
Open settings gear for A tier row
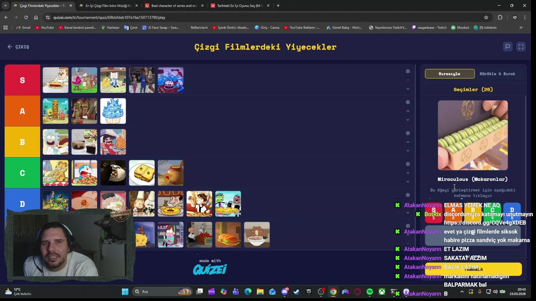[408, 102]
